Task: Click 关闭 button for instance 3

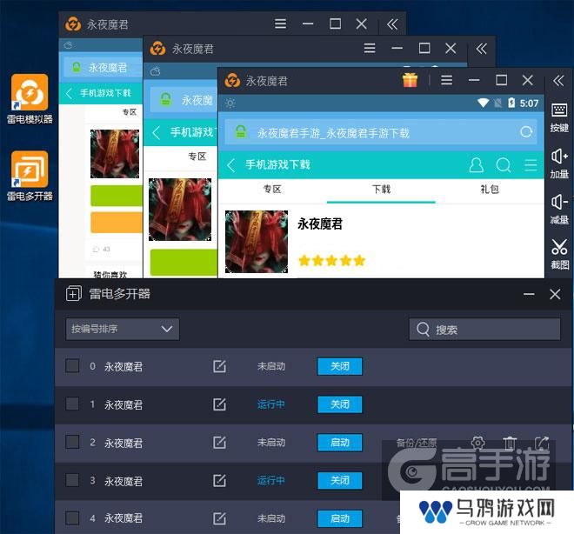Action: [340, 481]
